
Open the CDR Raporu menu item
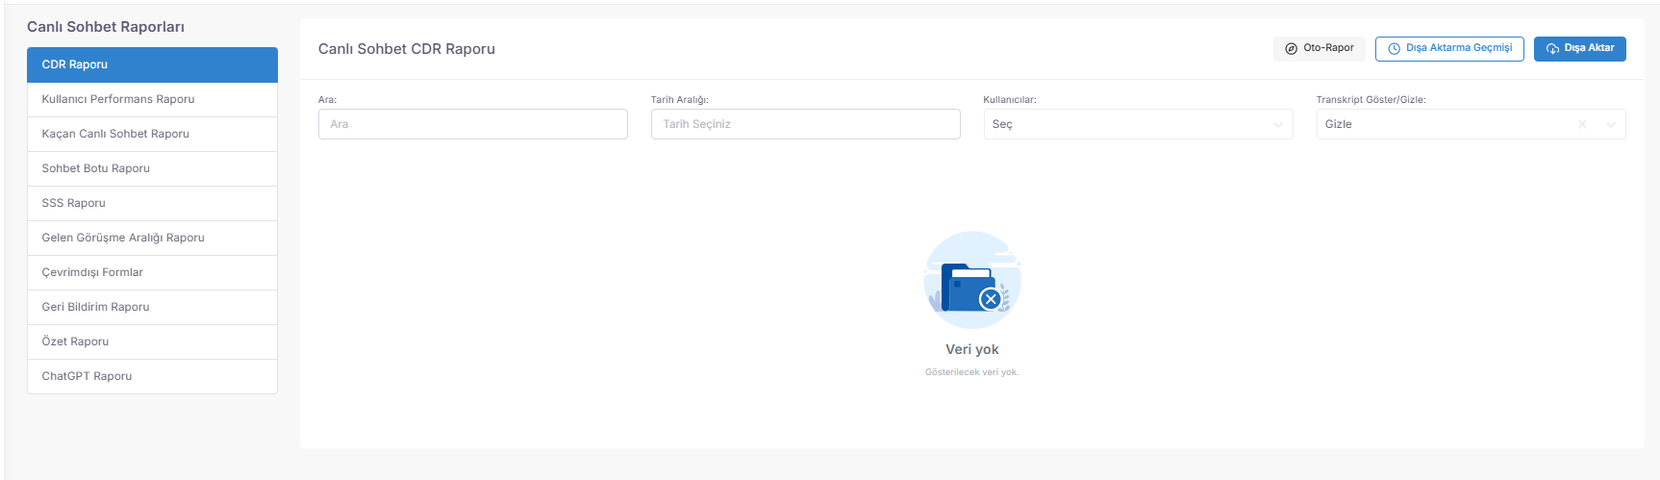click(x=152, y=64)
